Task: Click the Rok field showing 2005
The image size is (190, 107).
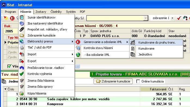Action: [x=11, y=31]
